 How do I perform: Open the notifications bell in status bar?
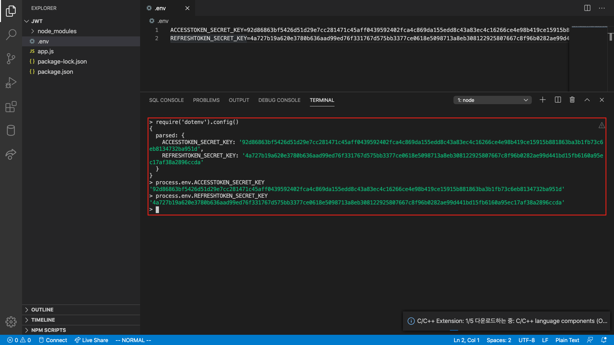[604, 340]
